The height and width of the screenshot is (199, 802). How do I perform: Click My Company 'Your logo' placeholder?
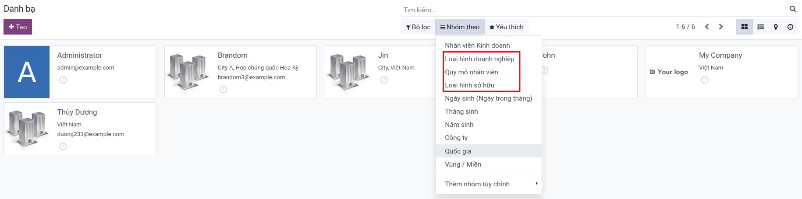669,72
